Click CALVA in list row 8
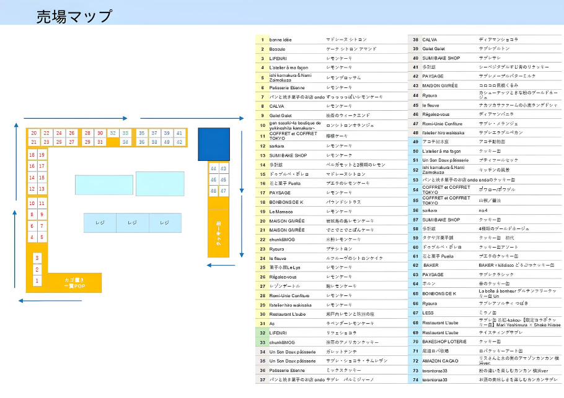Viewport: 564px width, 398px height. (276, 106)
